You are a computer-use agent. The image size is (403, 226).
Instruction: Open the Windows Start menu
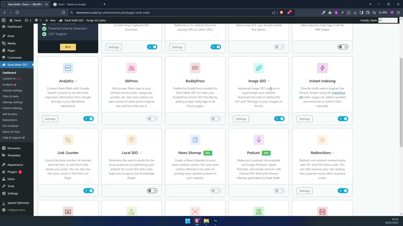pos(188,221)
